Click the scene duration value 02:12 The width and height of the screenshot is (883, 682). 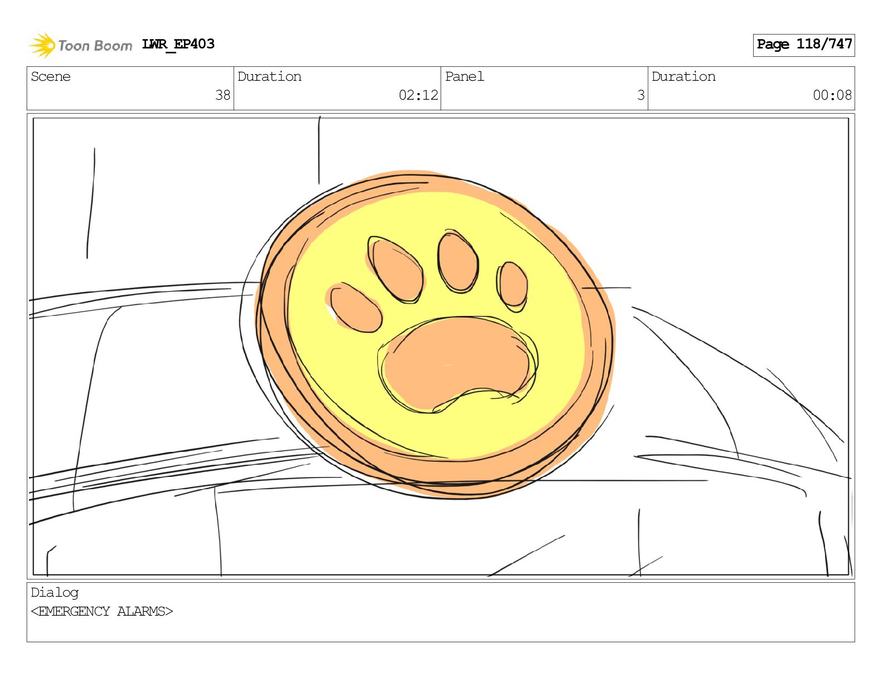[x=419, y=95]
